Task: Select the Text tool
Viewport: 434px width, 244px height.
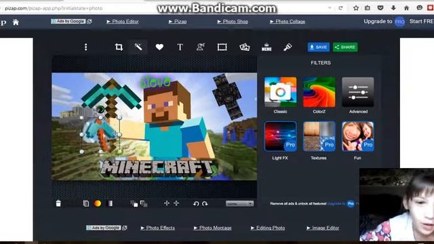Action: pyautogui.click(x=180, y=47)
